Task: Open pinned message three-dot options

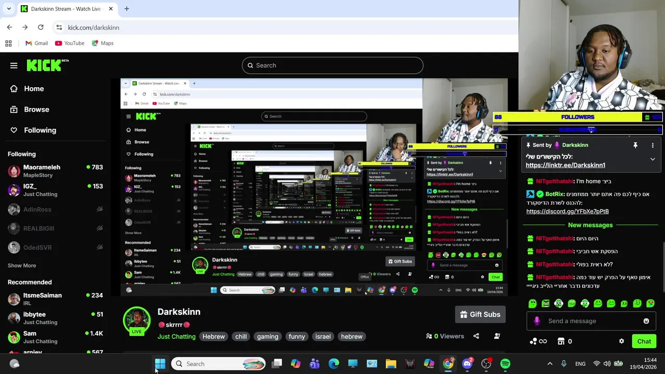Action: pyautogui.click(x=653, y=145)
